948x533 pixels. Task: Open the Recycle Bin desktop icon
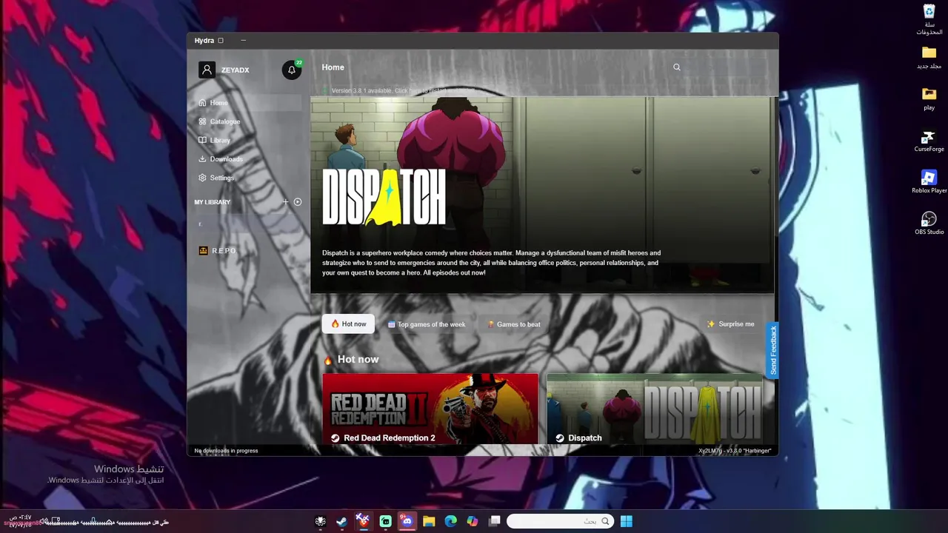point(929,19)
